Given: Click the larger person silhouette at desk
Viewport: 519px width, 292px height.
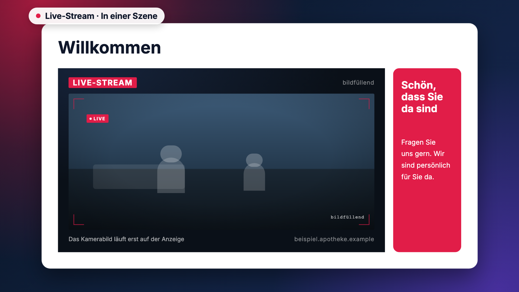Looking at the screenshot, I should 171,169.
